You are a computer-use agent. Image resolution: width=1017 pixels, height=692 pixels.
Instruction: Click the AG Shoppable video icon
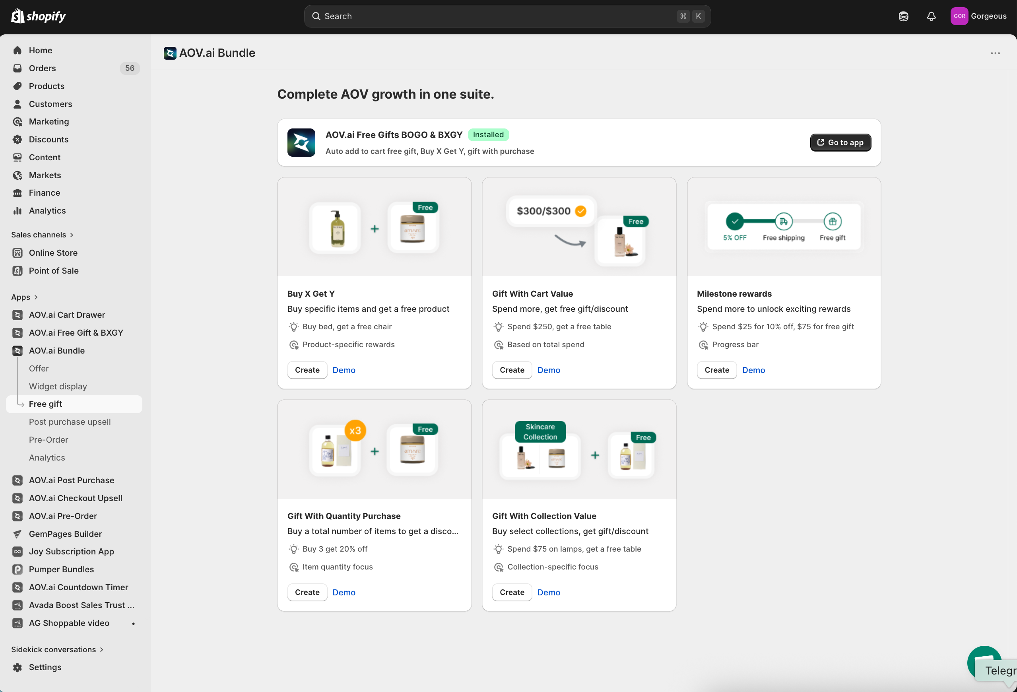(17, 623)
